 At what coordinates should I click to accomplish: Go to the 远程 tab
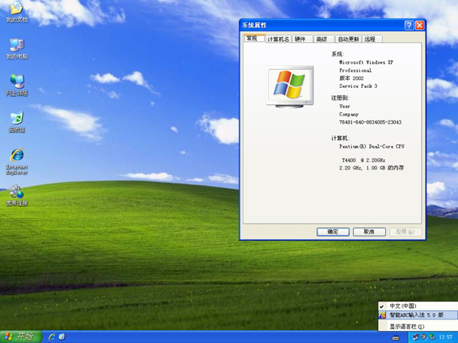pyautogui.click(x=369, y=39)
